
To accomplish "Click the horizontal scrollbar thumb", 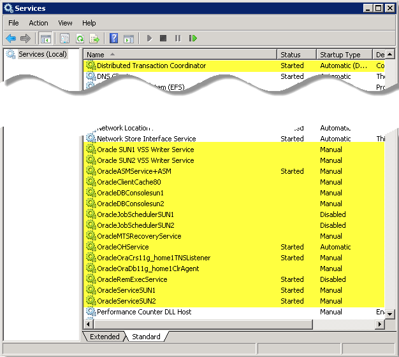I will point(203,324).
